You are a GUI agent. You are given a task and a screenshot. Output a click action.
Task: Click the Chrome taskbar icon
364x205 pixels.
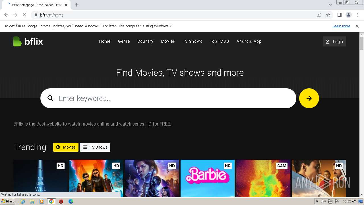pos(51,201)
